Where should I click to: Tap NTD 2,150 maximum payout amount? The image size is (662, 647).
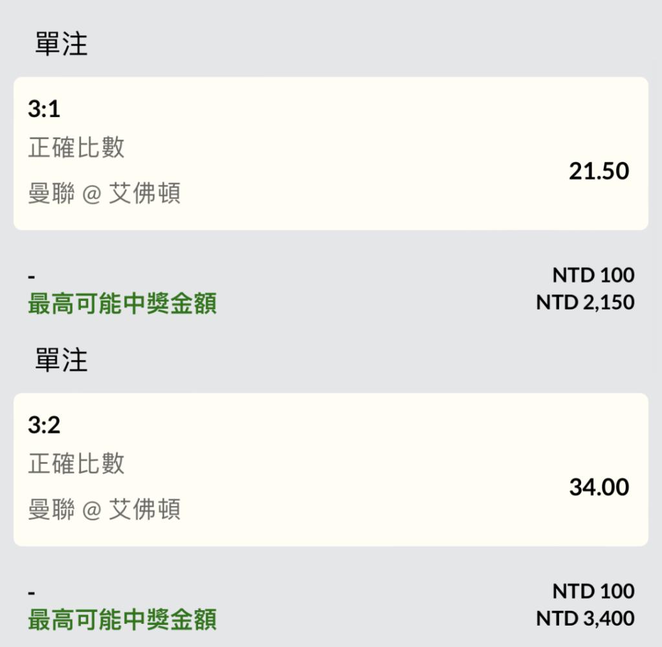[x=585, y=303]
